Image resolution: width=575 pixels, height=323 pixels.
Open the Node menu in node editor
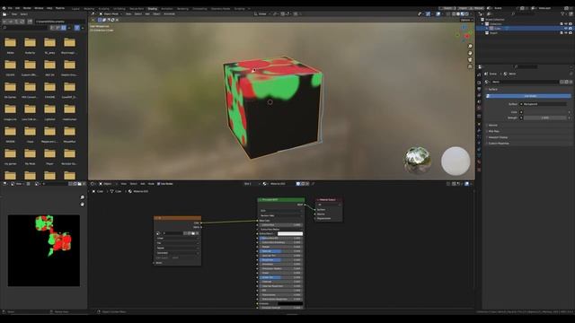[151, 184]
